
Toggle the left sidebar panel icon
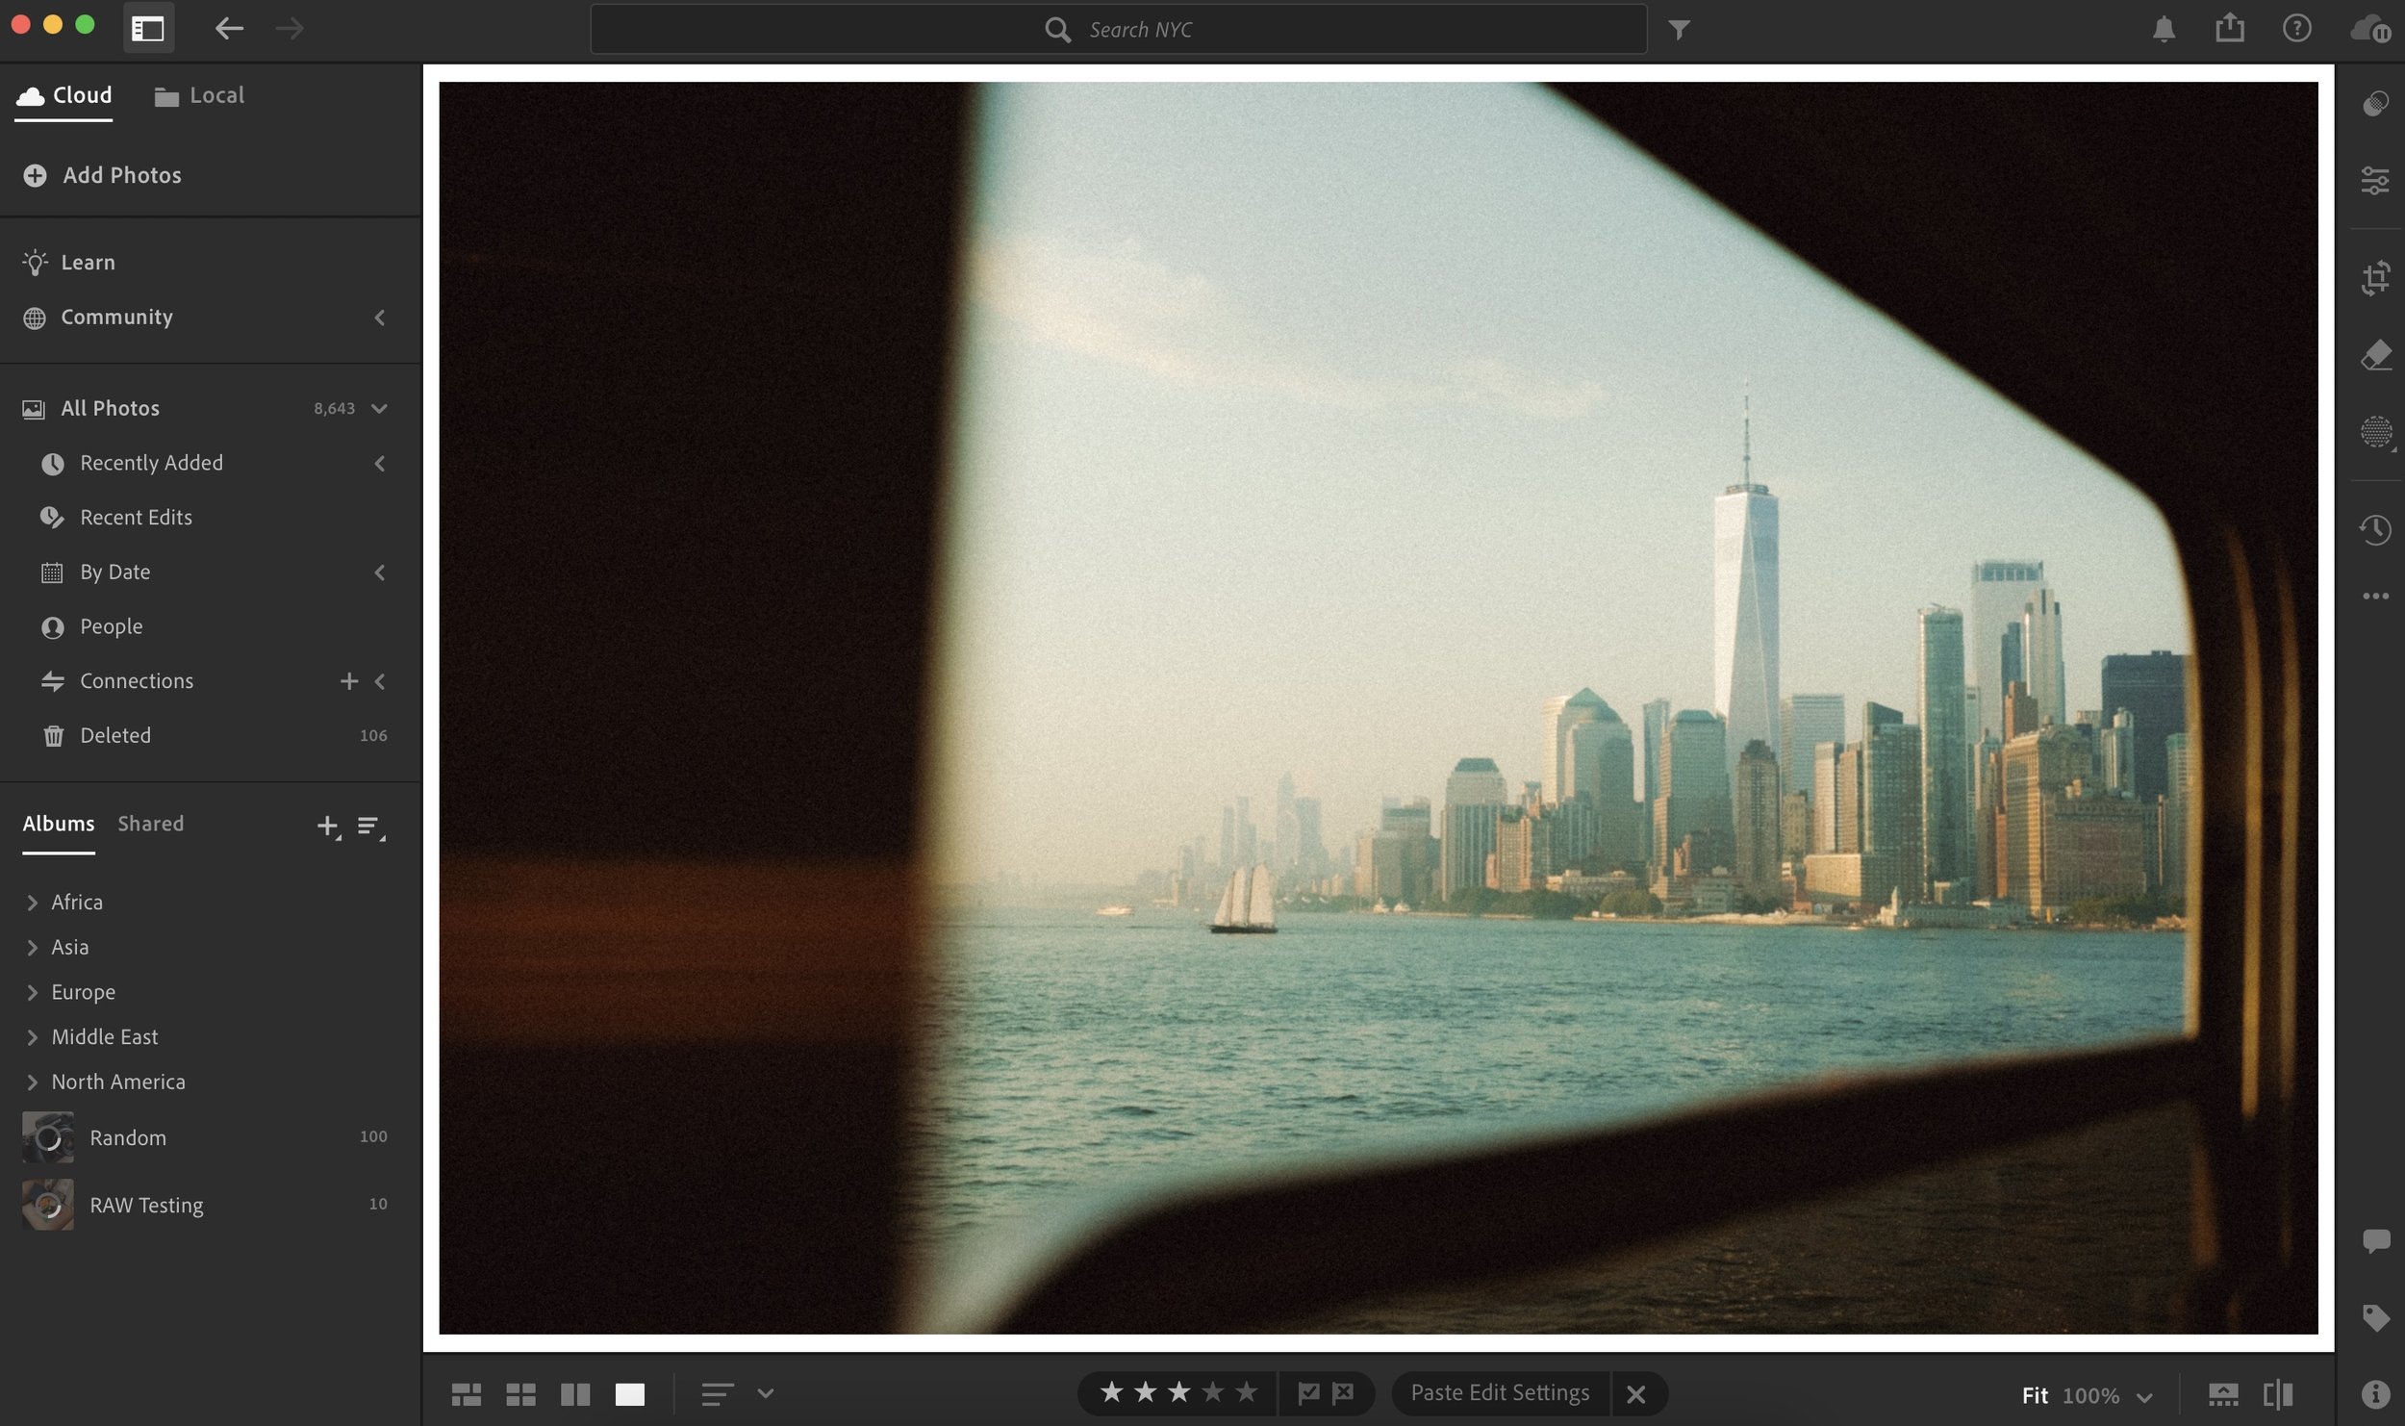pos(148,29)
